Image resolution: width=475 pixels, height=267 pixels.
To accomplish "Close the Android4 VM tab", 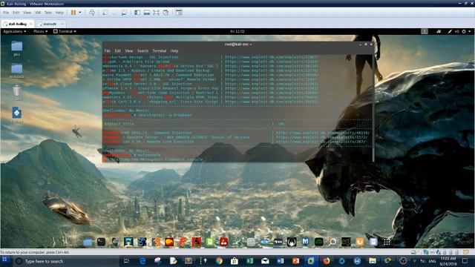I will click(x=62, y=24).
